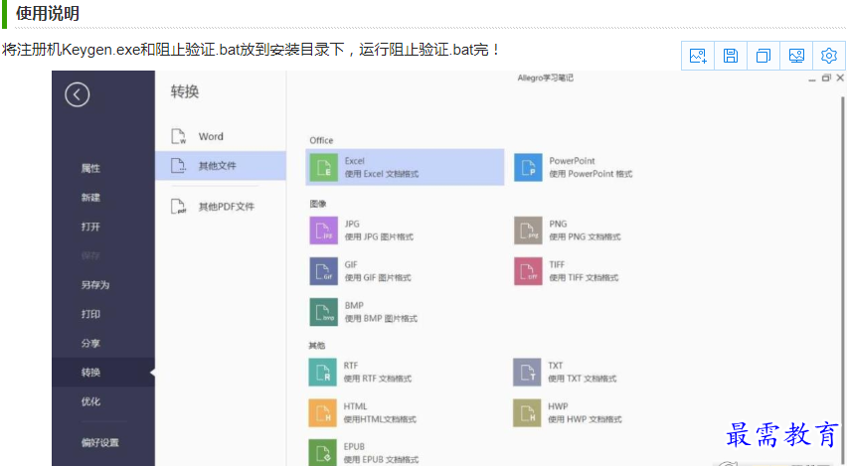Click the 使用 RTF 文档格式 description
Screen dimensions: 847x466
click(x=377, y=379)
